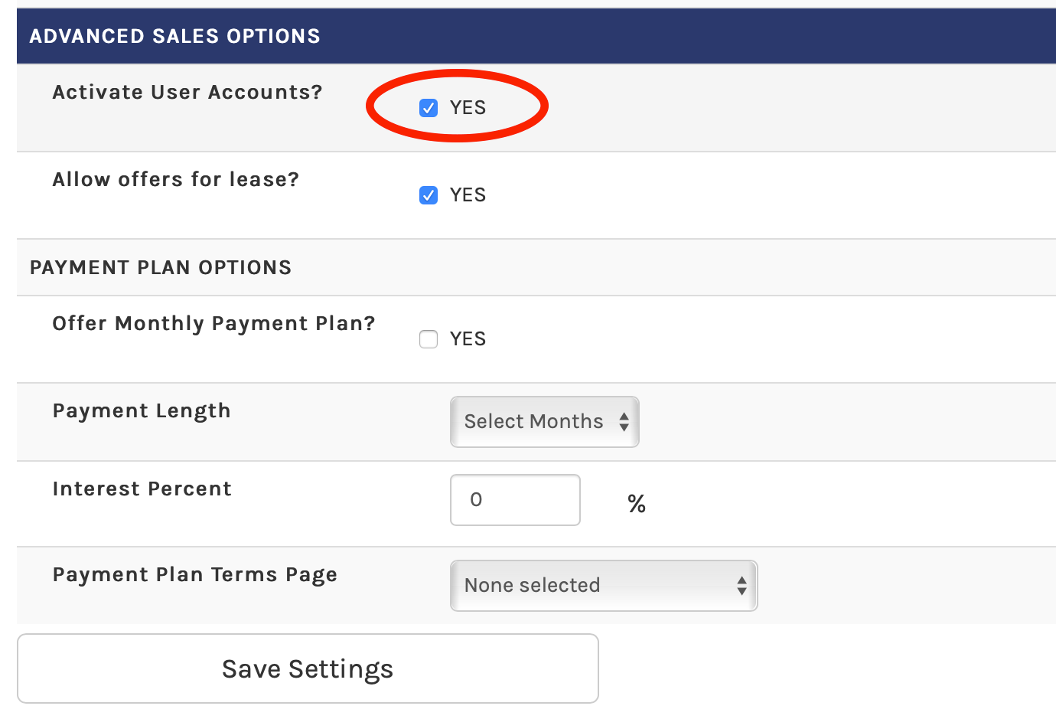
Task: Select the Payment Plan Options section heading
Action: click(161, 267)
